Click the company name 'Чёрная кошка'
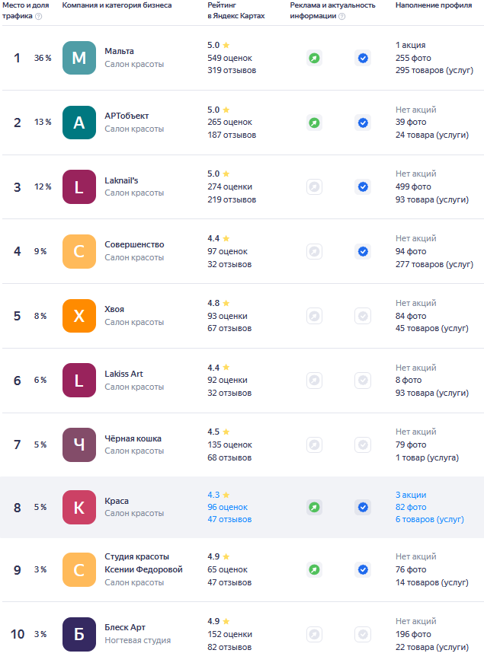484x666 pixels. pos(133,438)
